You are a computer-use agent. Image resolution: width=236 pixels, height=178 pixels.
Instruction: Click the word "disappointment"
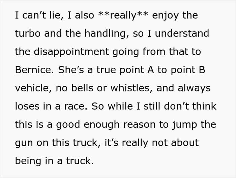coord(71,52)
